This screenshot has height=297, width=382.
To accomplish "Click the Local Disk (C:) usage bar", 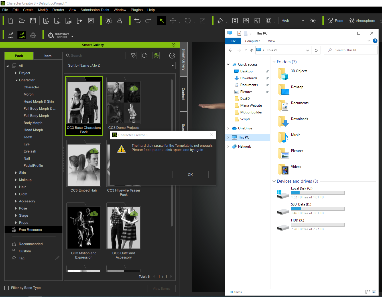I will point(317,193).
